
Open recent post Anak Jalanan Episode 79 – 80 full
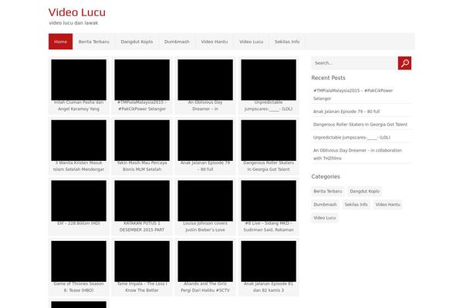[x=346, y=112]
